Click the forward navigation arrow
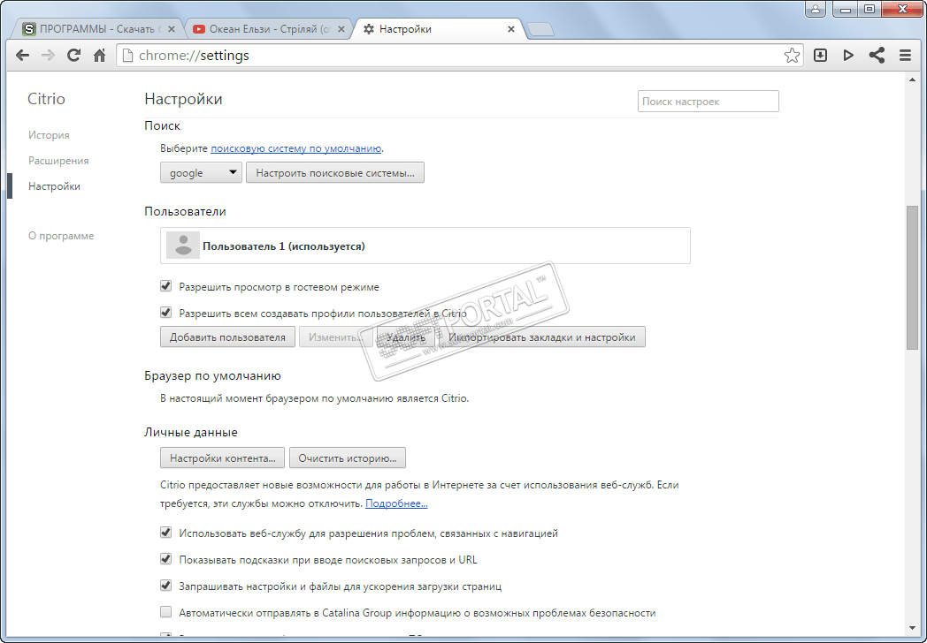This screenshot has height=643, width=927. [x=48, y=56]
